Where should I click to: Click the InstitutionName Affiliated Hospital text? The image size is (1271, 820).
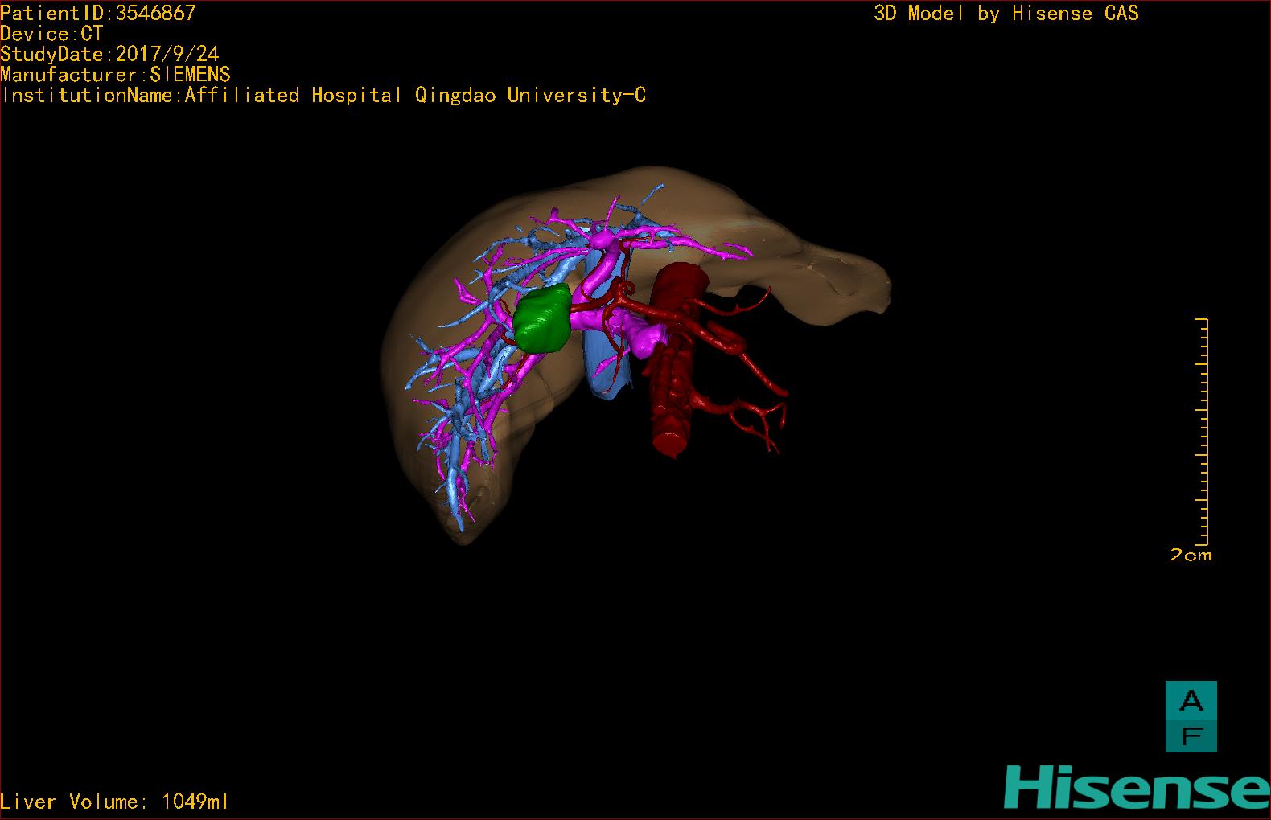pyautogui.click(x=323, y=96)
